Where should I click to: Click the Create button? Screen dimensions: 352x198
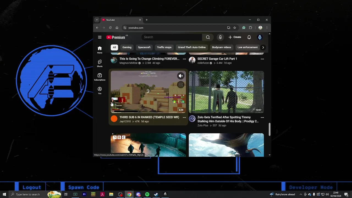tap(235, 37)
